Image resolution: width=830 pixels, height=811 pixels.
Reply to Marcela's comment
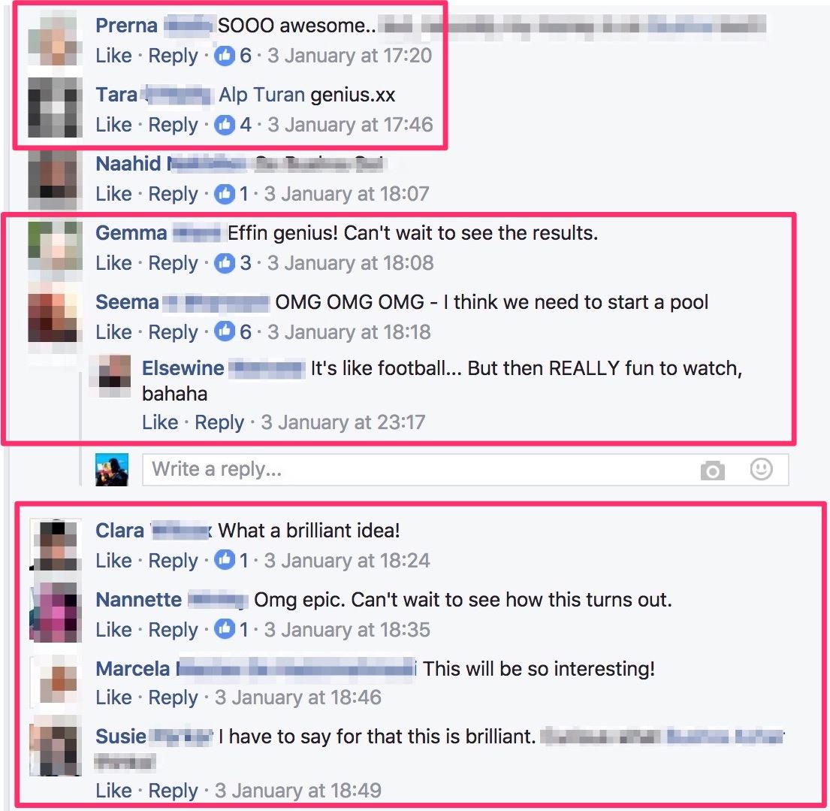pyautogui.click(x=173, y=698)
